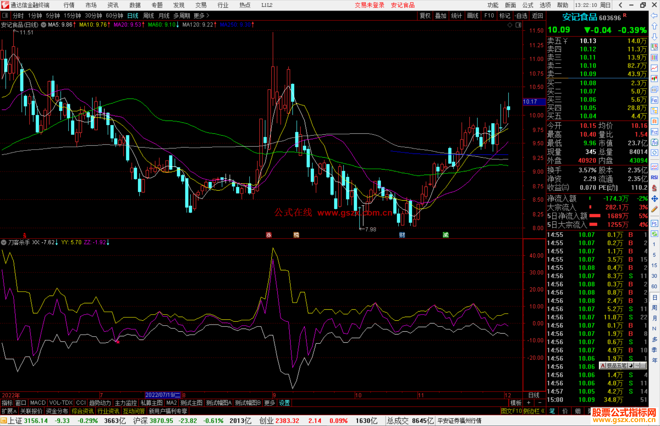Open the 公式 menu in the top bar
Image resolution: width=660 pixels, height=426 pixels.
click(528, 5)
